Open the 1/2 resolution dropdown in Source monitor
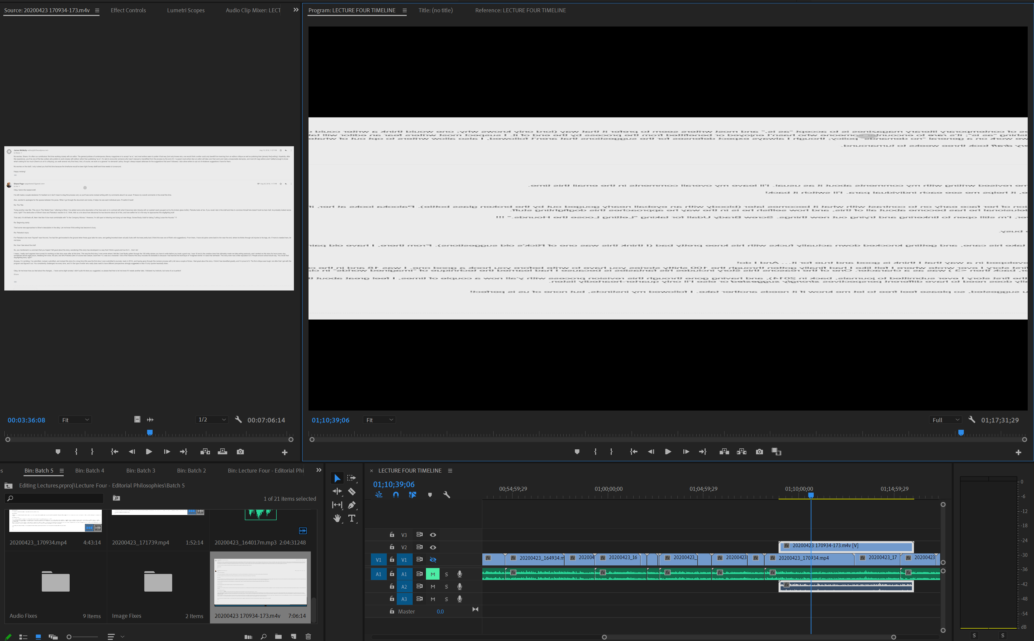This screenshot has height=641, width=1034. 211,420
